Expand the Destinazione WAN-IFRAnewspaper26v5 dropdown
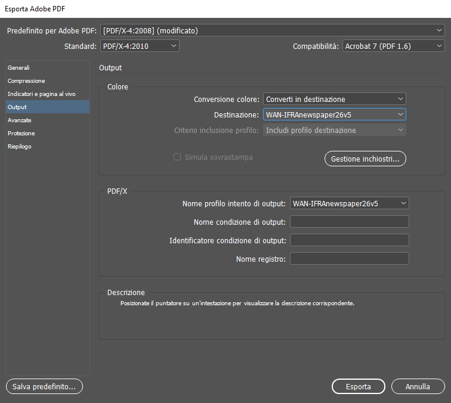 pyautogui.click(x=335, y=114)
